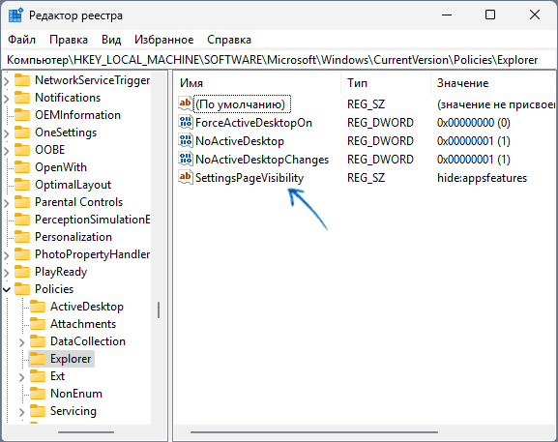
Task: Select the NonEnum key label
Action: tap(76, 394)
